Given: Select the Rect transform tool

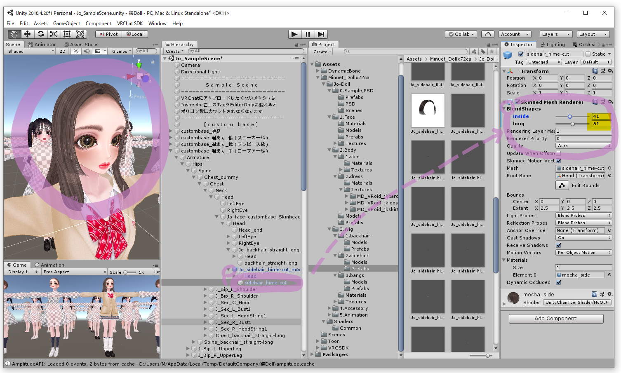Looking at the screenshot, I should (x=67, y=34).
